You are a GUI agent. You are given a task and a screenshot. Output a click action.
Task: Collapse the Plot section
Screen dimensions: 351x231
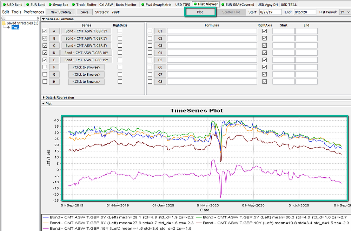click(44, 103)
